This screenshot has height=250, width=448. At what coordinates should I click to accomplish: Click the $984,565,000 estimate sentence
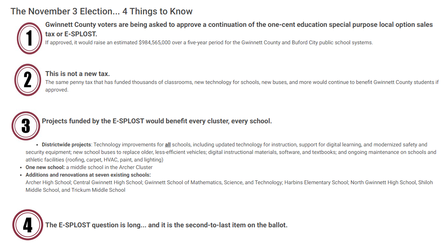point(209,42)
